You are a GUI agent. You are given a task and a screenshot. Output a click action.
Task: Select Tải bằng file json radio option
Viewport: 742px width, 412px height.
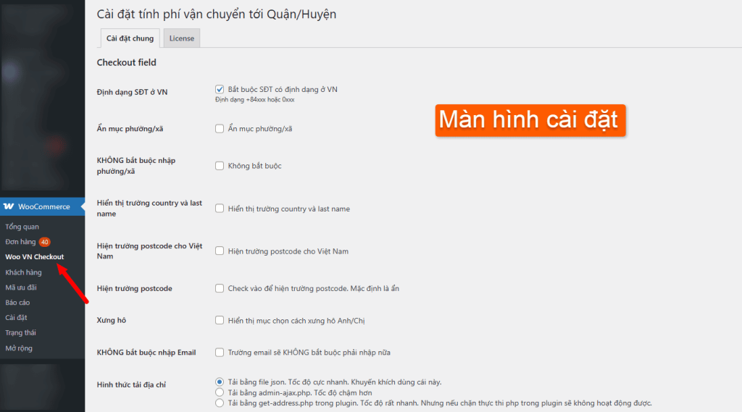pyautogui.click(x=220, y=382)
